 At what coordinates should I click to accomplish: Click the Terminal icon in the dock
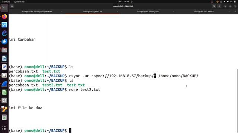[4, 8]
